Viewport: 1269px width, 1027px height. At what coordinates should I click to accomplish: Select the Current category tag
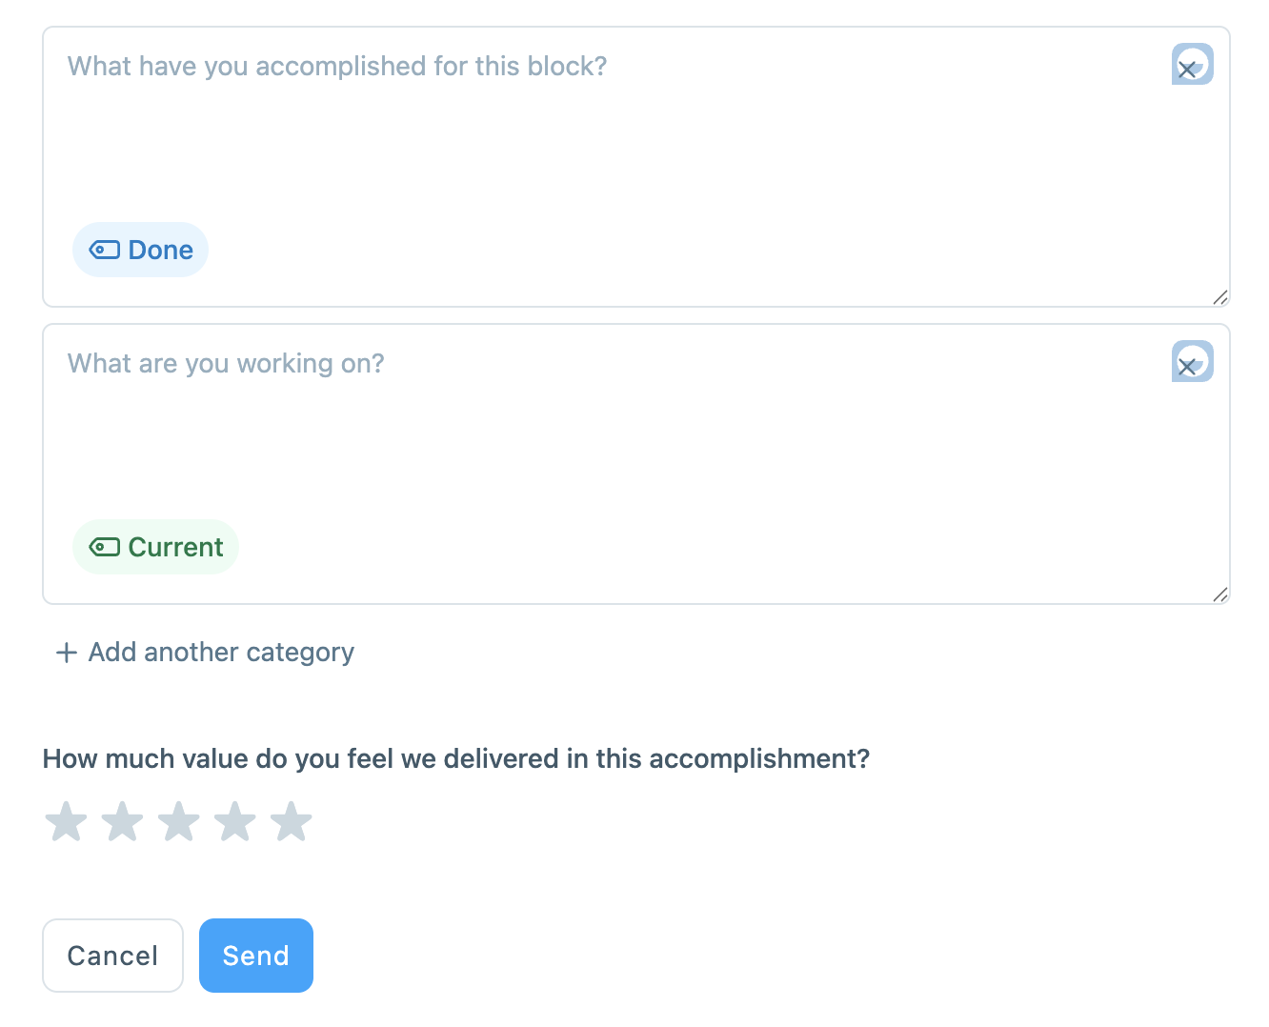(156, 548)
